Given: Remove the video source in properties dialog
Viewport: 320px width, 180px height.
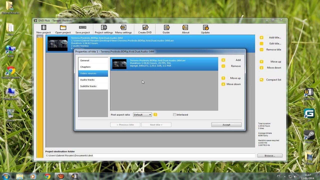Looking at the screenshot, I should 231,66.
